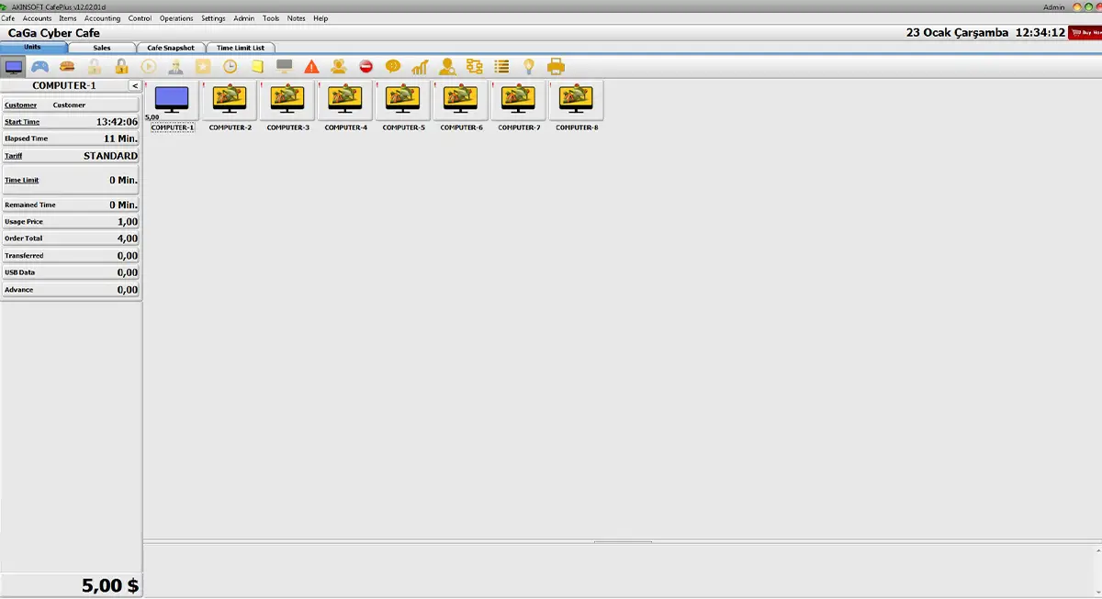Select the COMPUTER-2 unit
Viewport: 1102px width, 599px height.
pyautogui.click(x=230, y=105)
